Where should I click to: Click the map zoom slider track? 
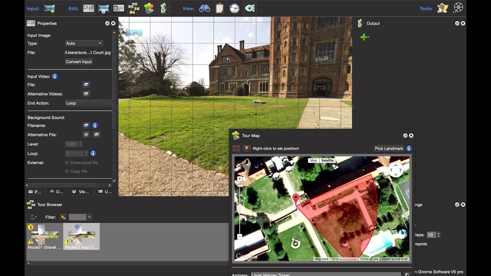coord(240,208)
